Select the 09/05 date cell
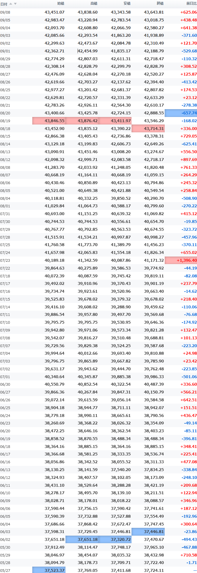Image resolution: width=197 pixels, height=573 pixels. coord(5,20)
